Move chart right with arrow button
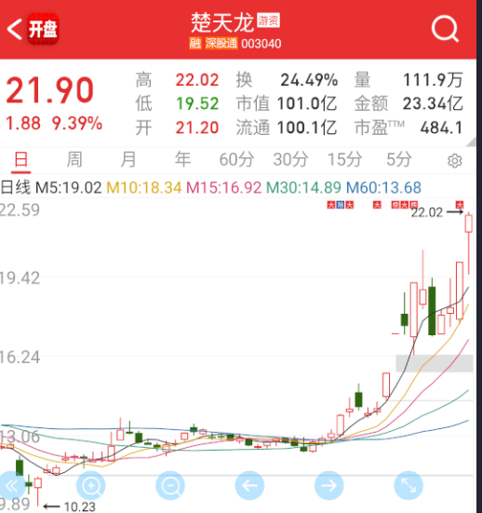This screenshot has height=513, width=482. coord(329,485)
